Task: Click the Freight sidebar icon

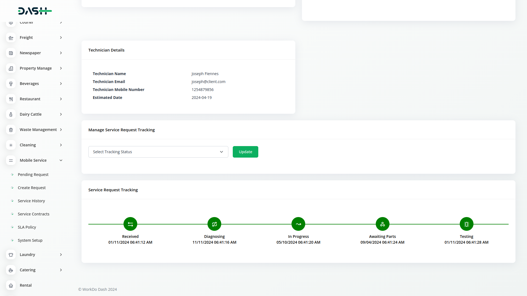Action: (x=11, y=38)
